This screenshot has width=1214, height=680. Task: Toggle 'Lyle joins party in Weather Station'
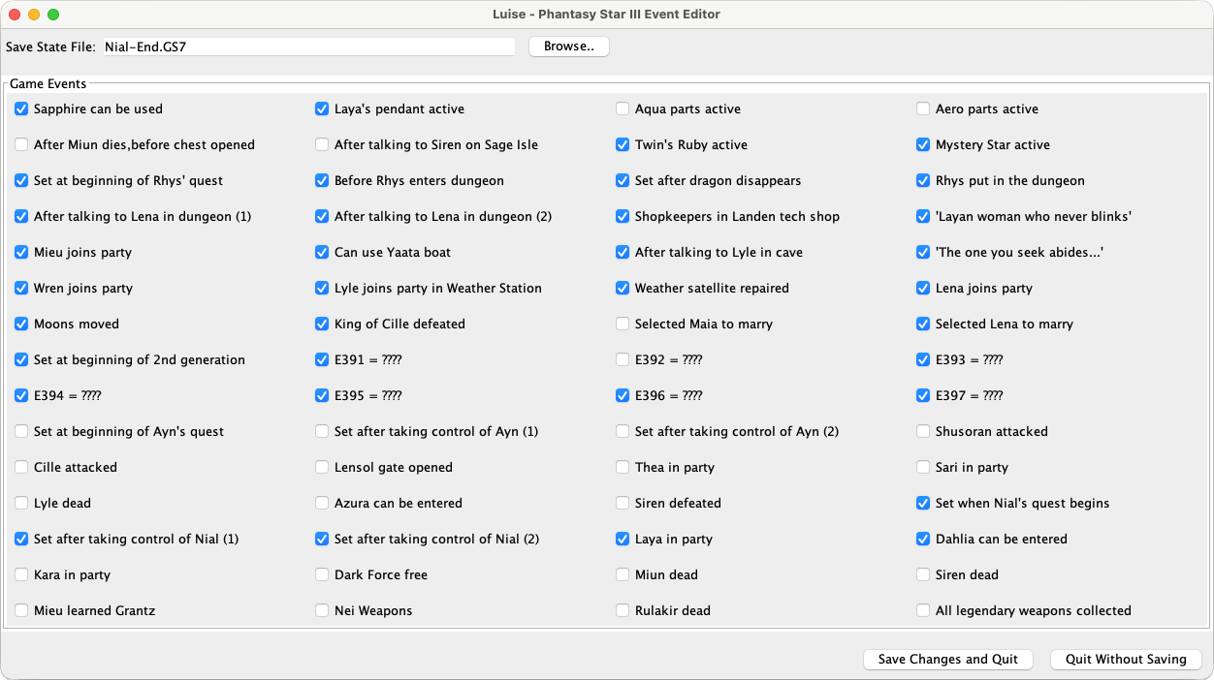pos(322,288)
